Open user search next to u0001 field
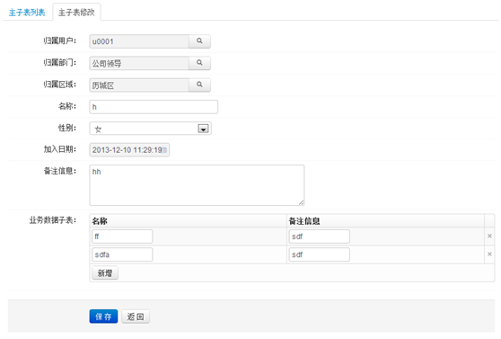Screen dimensions: 501x339 [199, 41]
